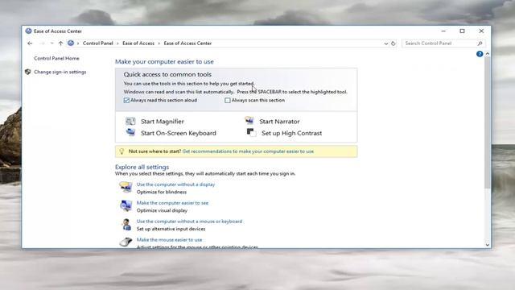
Task: Click Start Magnifier text link
Action: [x=163, y=122]
